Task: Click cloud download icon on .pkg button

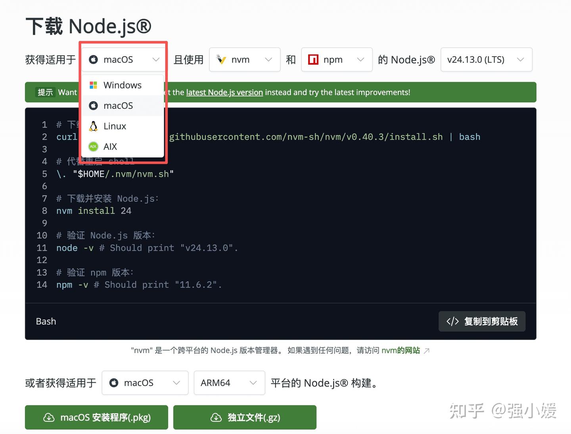Action: (49, 417)
